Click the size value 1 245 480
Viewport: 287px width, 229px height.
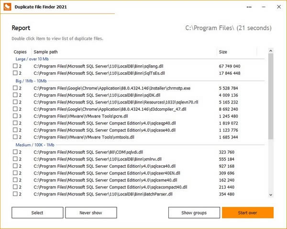229,116
